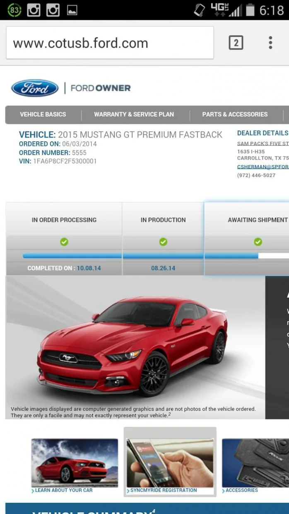This screenshot has height=514, width=289.
Task: Open the browser tabs counter icon
Action: click(236, 43)
